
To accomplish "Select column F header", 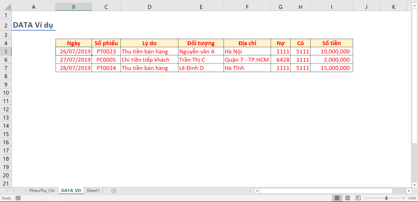I will click(247, 7).
